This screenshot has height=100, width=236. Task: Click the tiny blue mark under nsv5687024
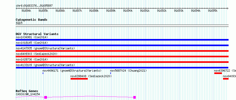(x=111, y=73)
